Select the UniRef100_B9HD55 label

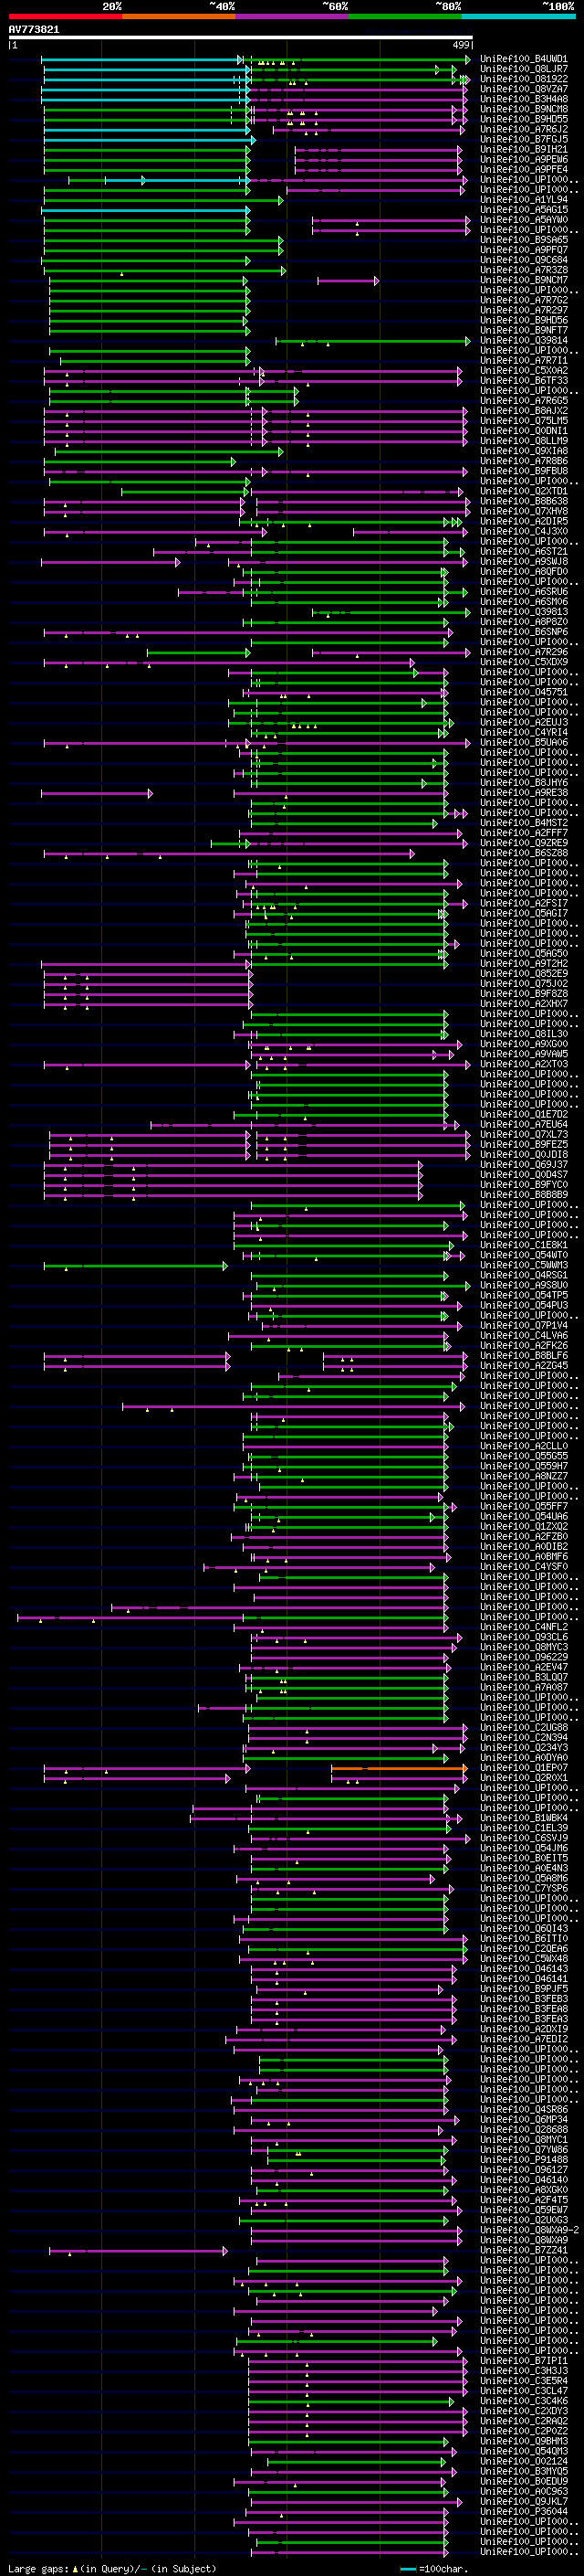pyautogui.click(x=524, y=119)
